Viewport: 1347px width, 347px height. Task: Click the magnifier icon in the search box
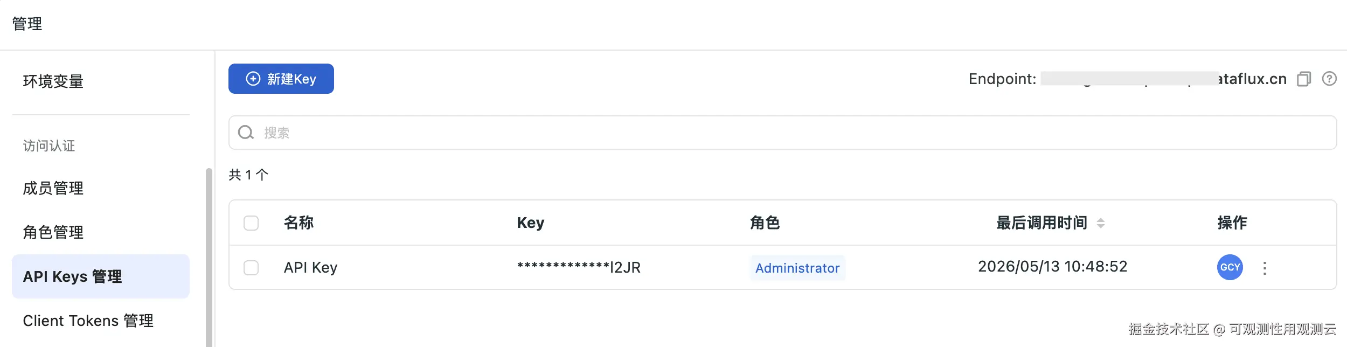coord(246,133)
